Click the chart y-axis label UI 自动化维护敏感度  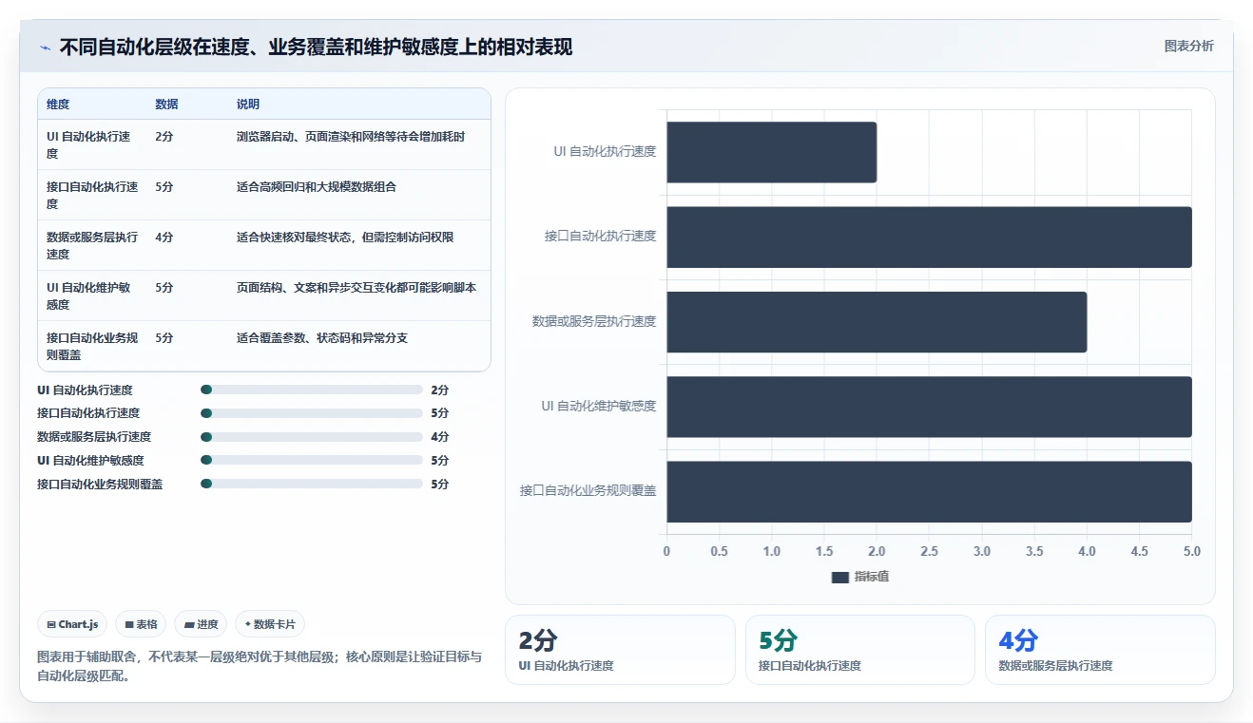click(599, 406)
